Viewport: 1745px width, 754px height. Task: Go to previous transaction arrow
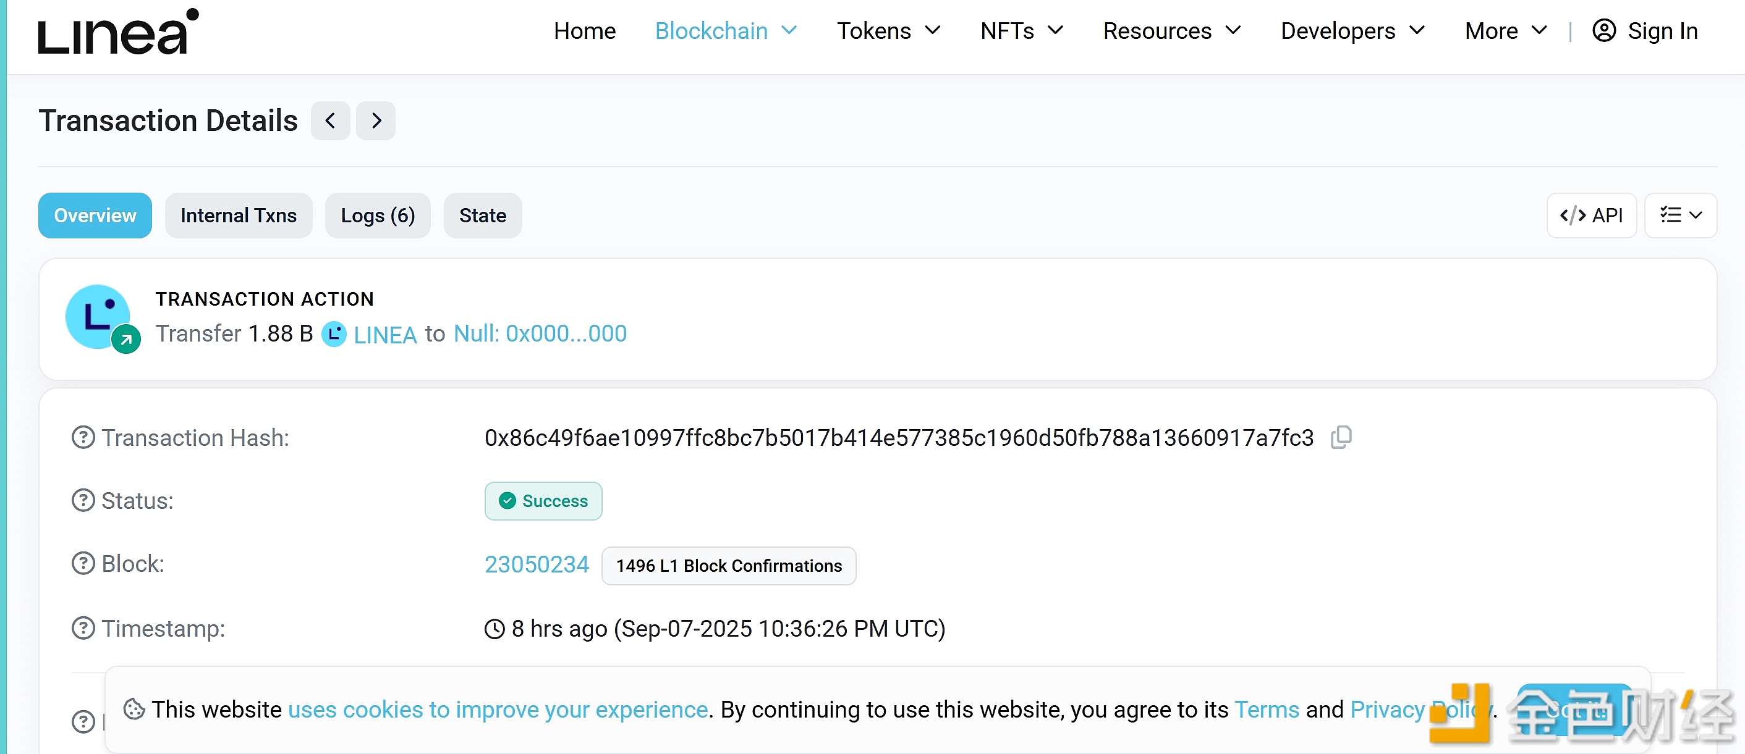330,121
